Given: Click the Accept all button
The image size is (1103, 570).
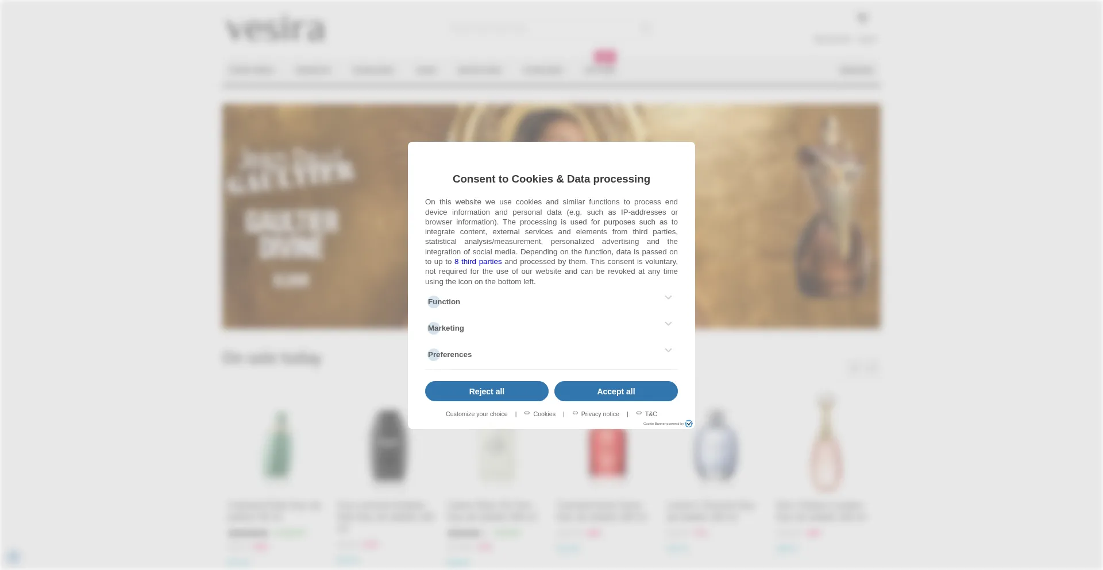Looking at the screenshot, I should 616,391.
